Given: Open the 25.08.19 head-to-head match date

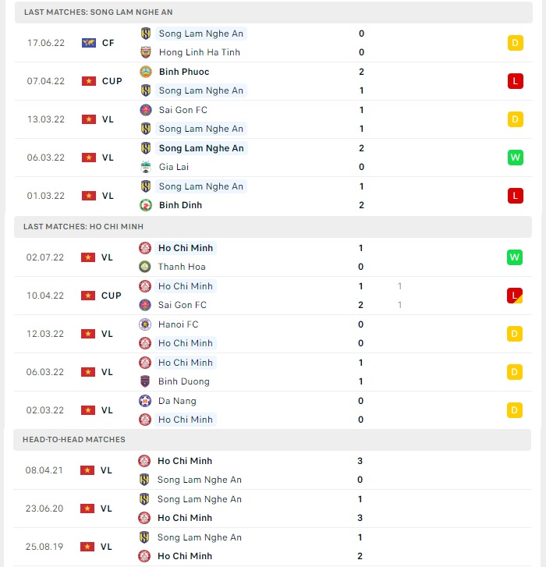Looking at the screenshot, I should click(x=44, y=547).
